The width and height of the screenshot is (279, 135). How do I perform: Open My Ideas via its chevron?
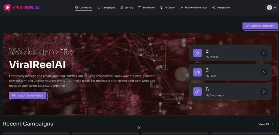(264, 72)
